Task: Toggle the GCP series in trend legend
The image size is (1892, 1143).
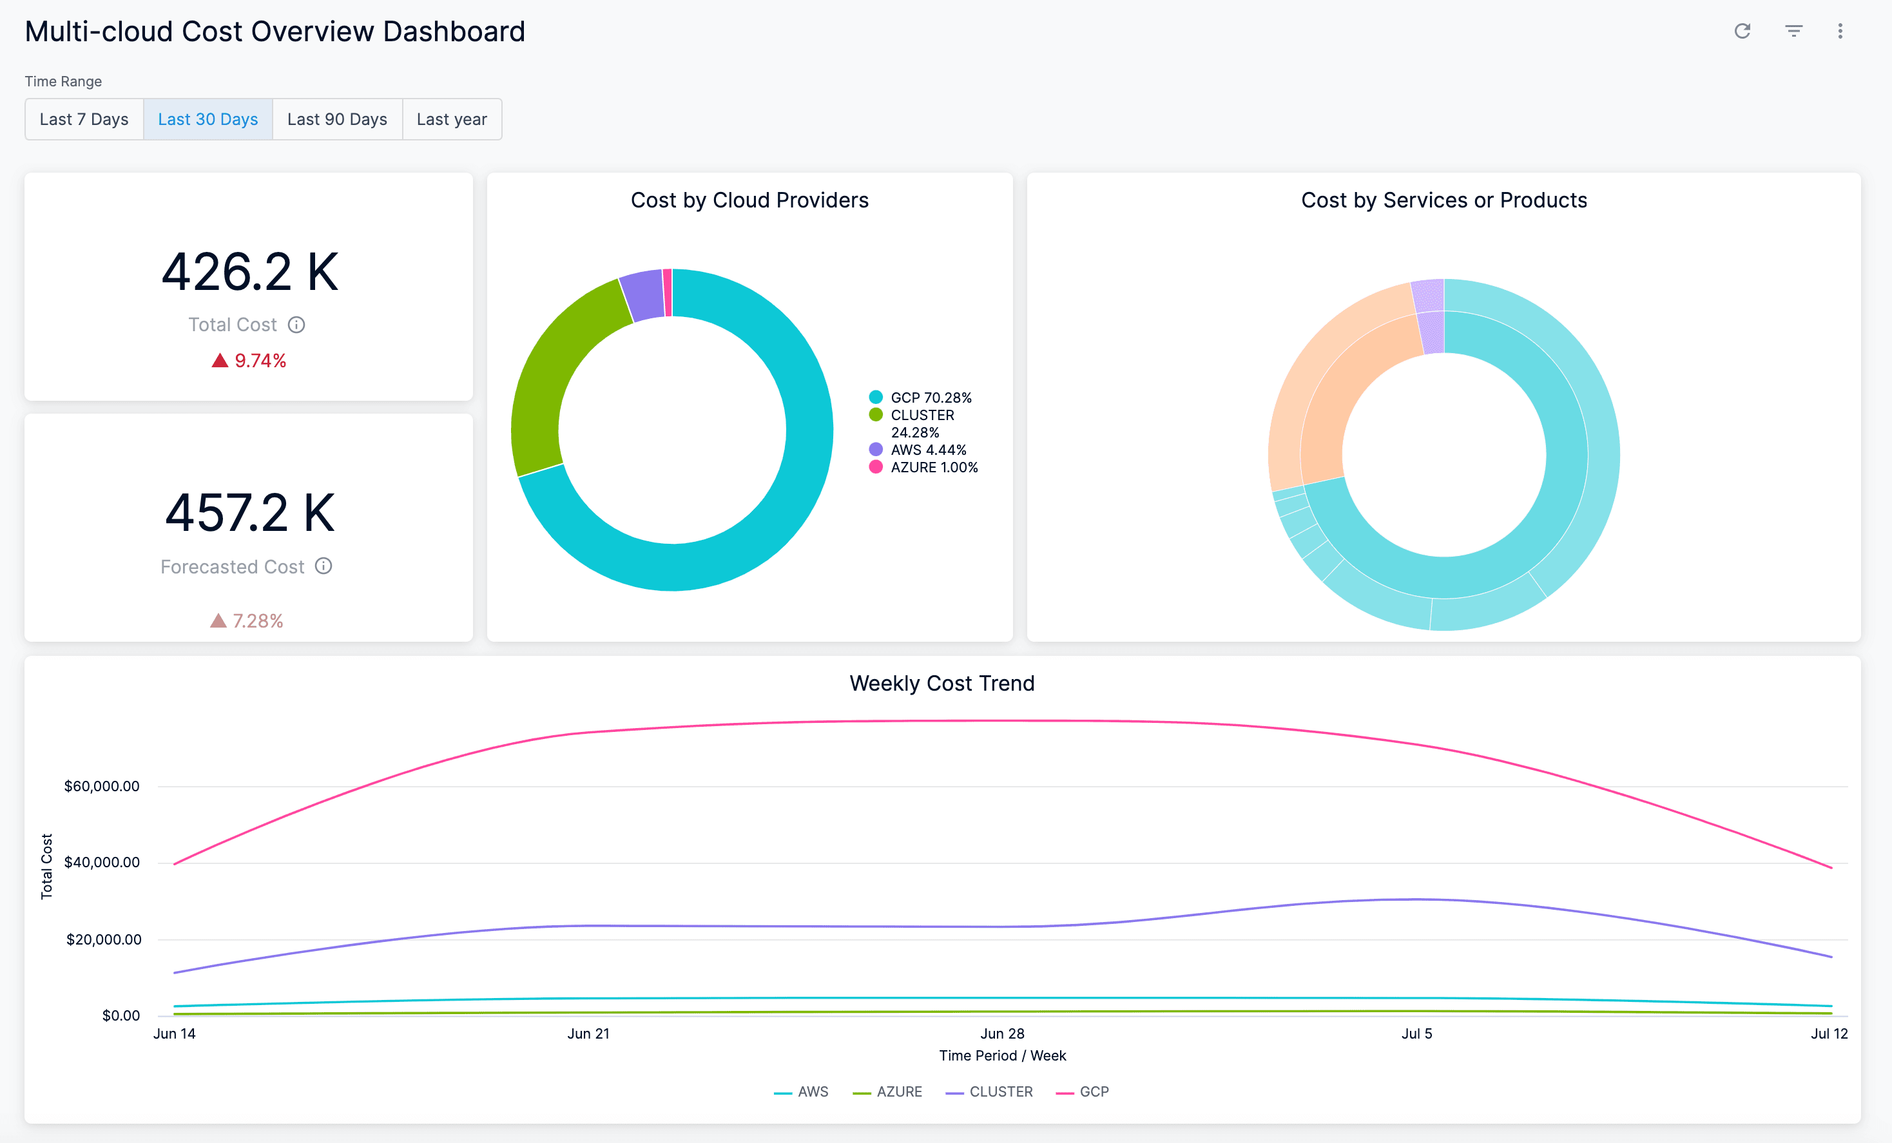Action: click(1083, 1091)
